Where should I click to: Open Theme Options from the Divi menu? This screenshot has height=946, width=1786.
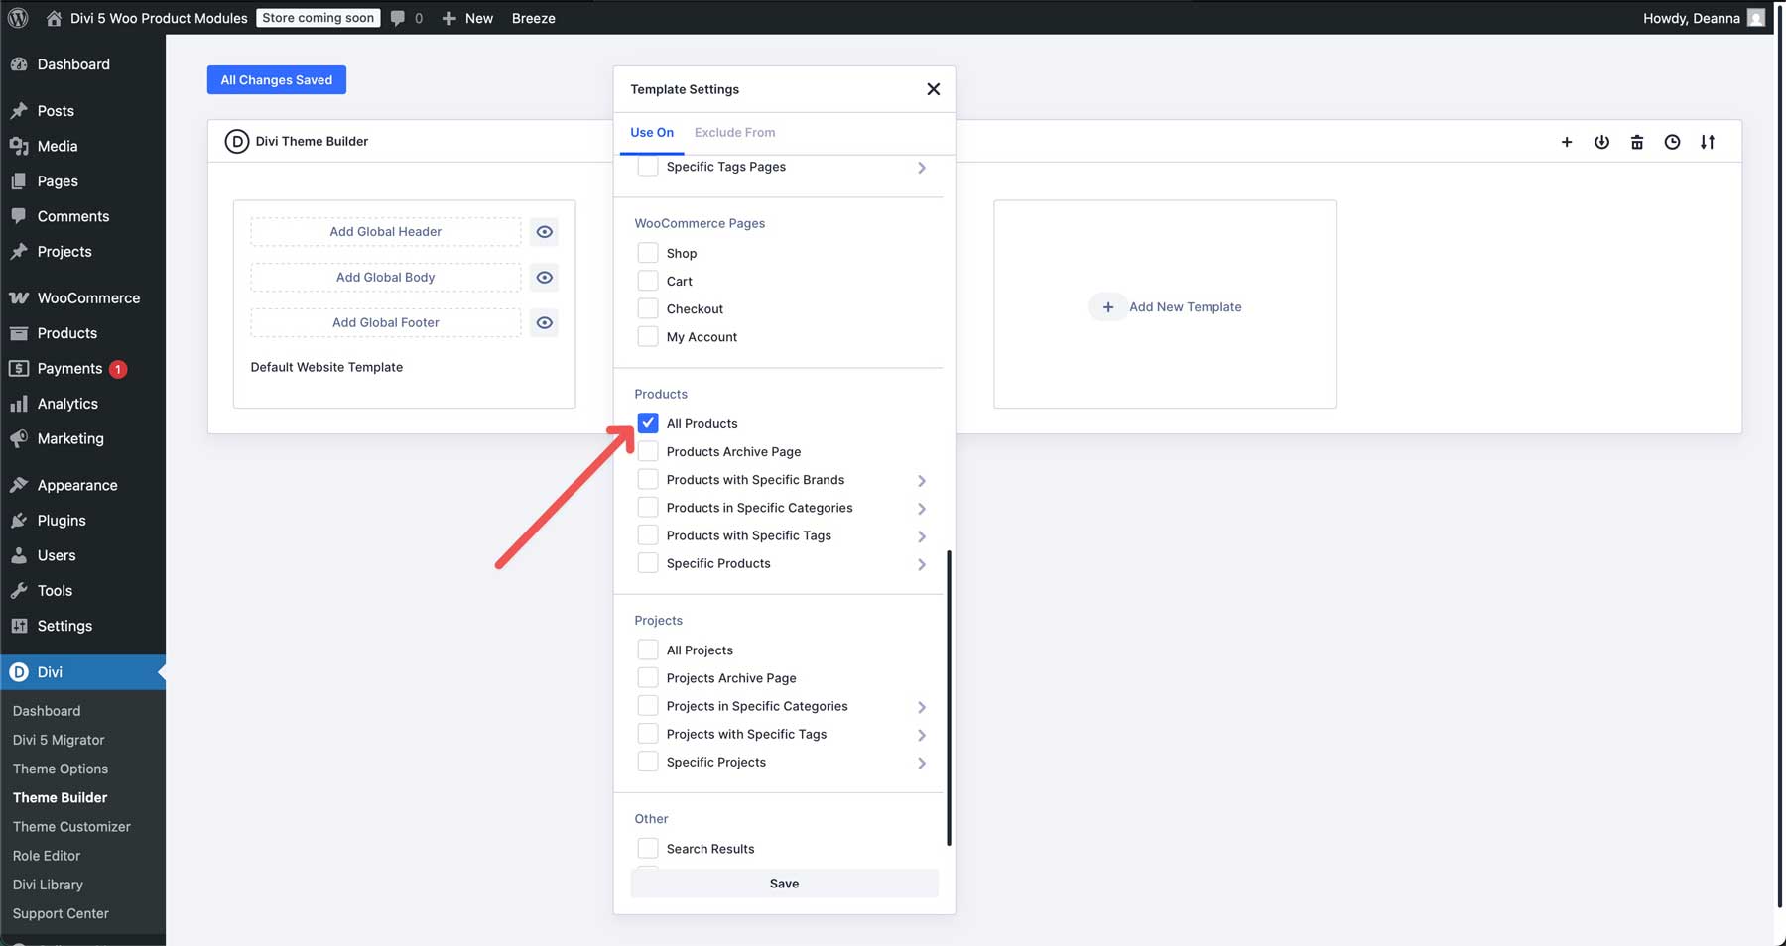61,768
